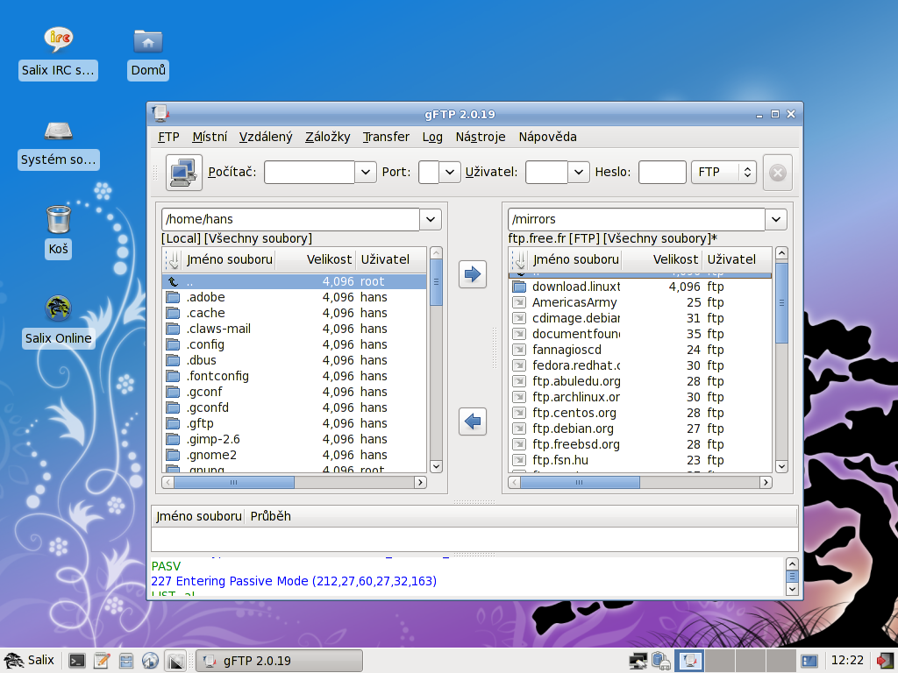Expand the /mirrors remote path dropdown

click(x=776, y=219)
